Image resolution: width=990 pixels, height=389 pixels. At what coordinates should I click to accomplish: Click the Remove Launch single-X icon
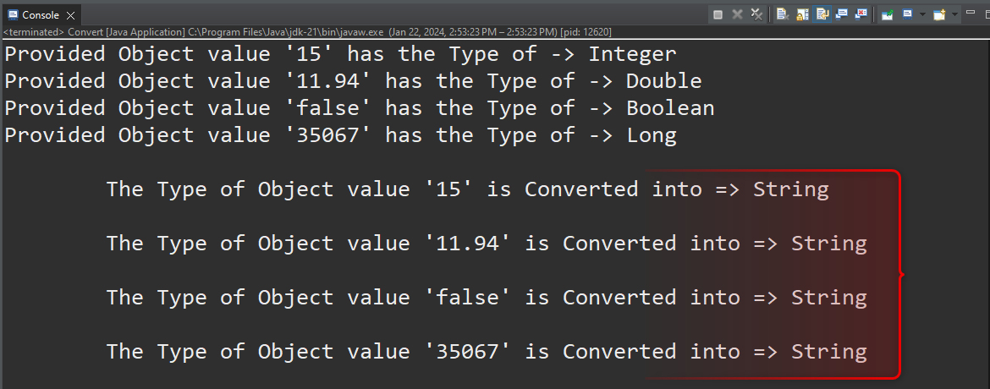point(737,14)
